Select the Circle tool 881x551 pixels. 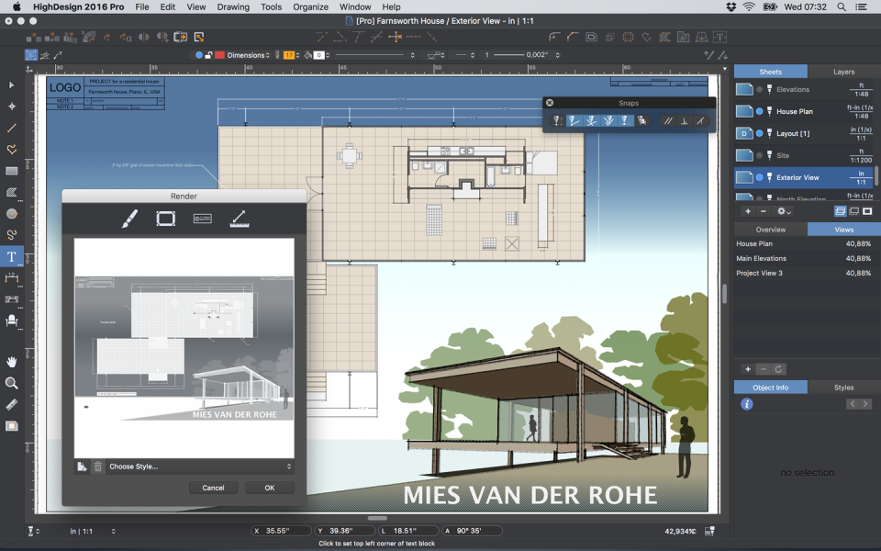pos(12,214)
